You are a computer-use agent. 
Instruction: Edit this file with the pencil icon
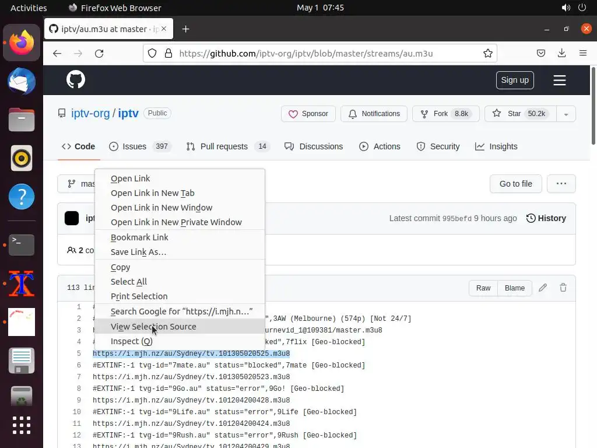pyautogui.click(x=543, y=288)
